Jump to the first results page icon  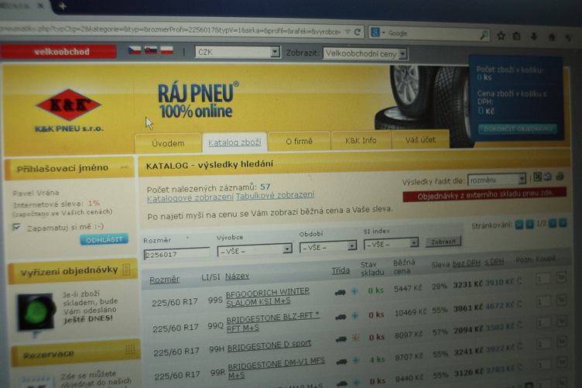tap(519, 225)
